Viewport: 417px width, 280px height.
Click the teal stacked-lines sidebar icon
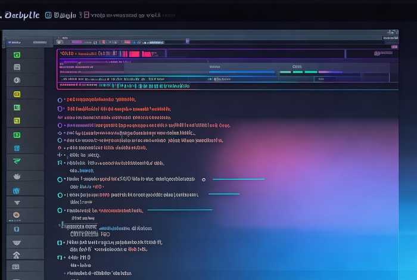coord(17,161)
